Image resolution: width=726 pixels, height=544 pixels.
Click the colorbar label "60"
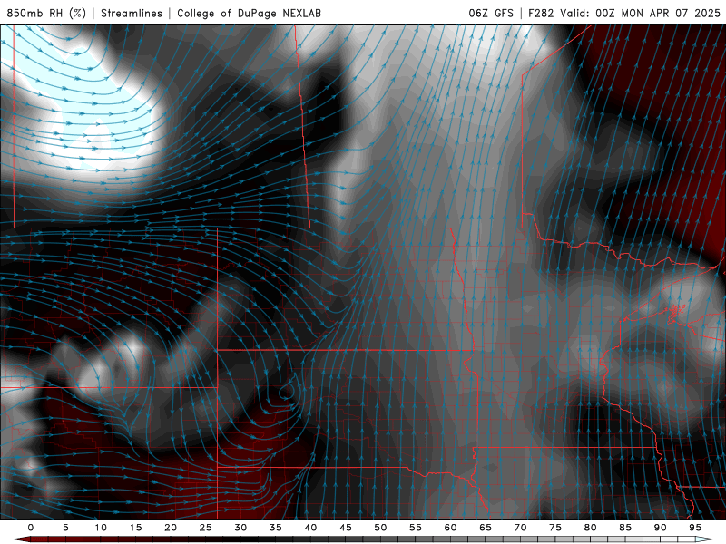pyautogui.click(x=450, y=528)
